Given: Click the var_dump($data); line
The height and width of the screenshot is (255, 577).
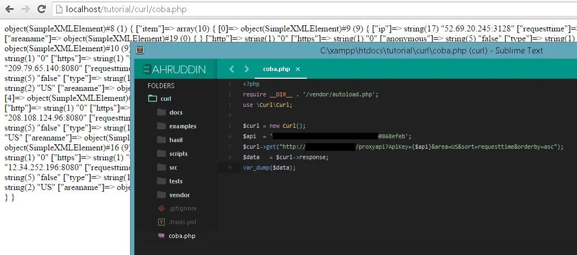Looking at the screenshot, I should point(269,168).
